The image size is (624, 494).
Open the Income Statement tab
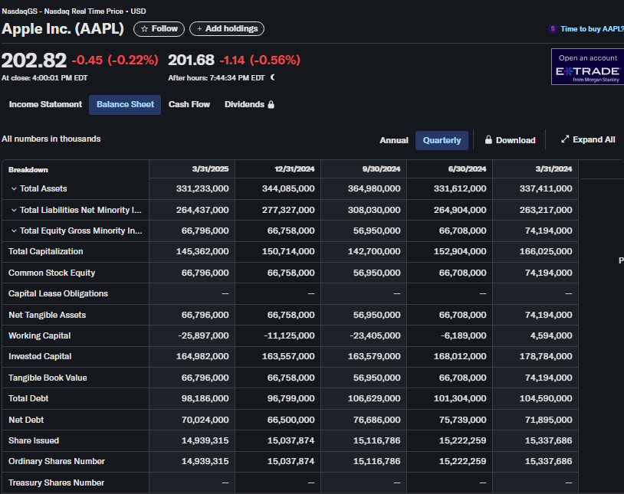coord(45,105)
